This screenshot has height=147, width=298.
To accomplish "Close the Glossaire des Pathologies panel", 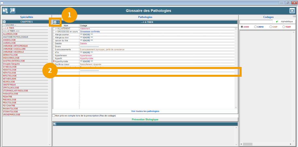I will click(292, 11).
